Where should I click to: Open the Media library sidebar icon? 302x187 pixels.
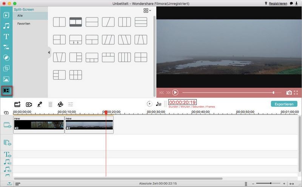6,15
